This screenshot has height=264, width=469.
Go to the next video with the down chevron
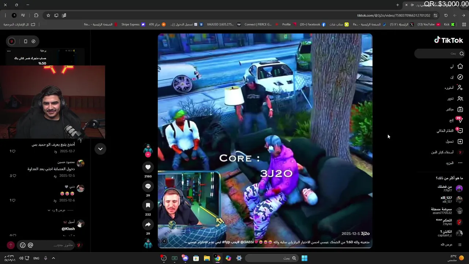click(100, 149)
